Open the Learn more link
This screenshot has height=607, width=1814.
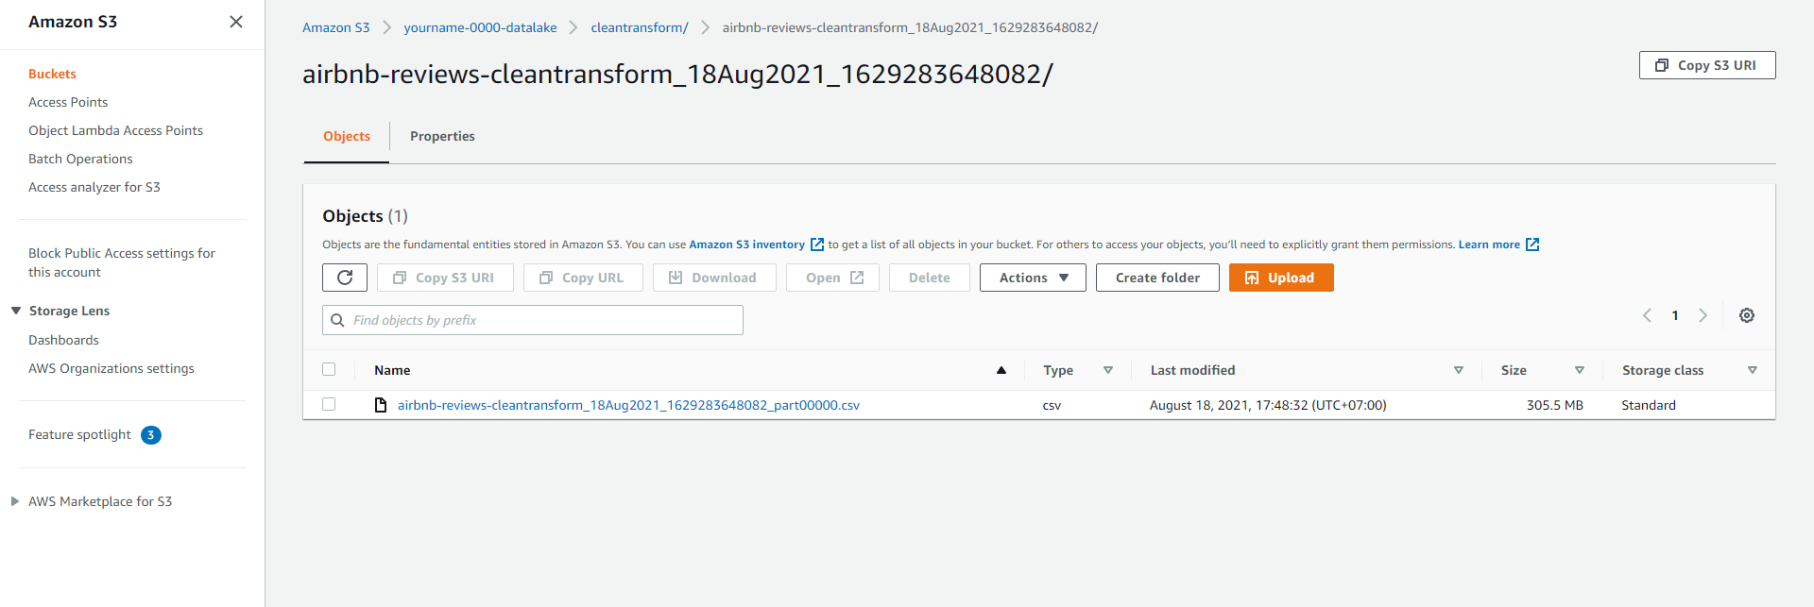tap(1489, 244)
